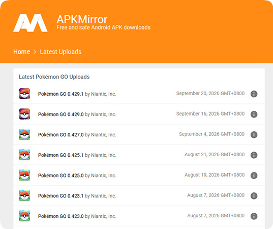The height and width of the screenshot is (229, 273).
Task: Open Pokémon GO 0.425.0 release link
Action: (x=61, y=176)
